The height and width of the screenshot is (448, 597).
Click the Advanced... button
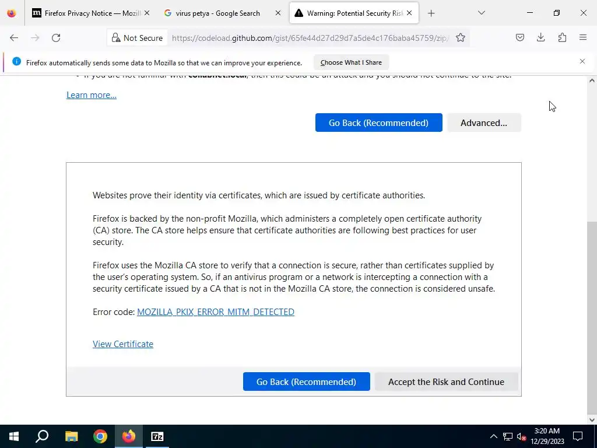[484, 123]
